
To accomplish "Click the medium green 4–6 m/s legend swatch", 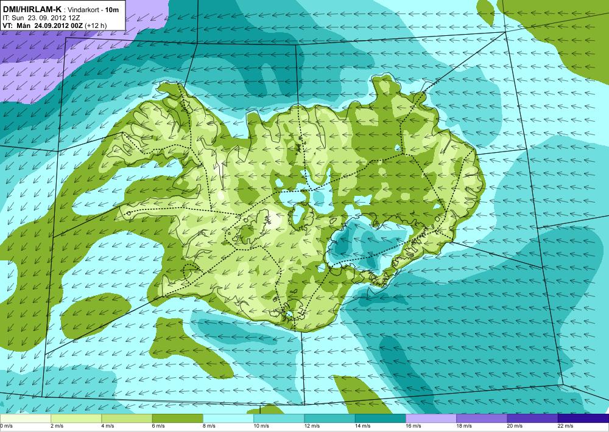I will tap(127, 419).
